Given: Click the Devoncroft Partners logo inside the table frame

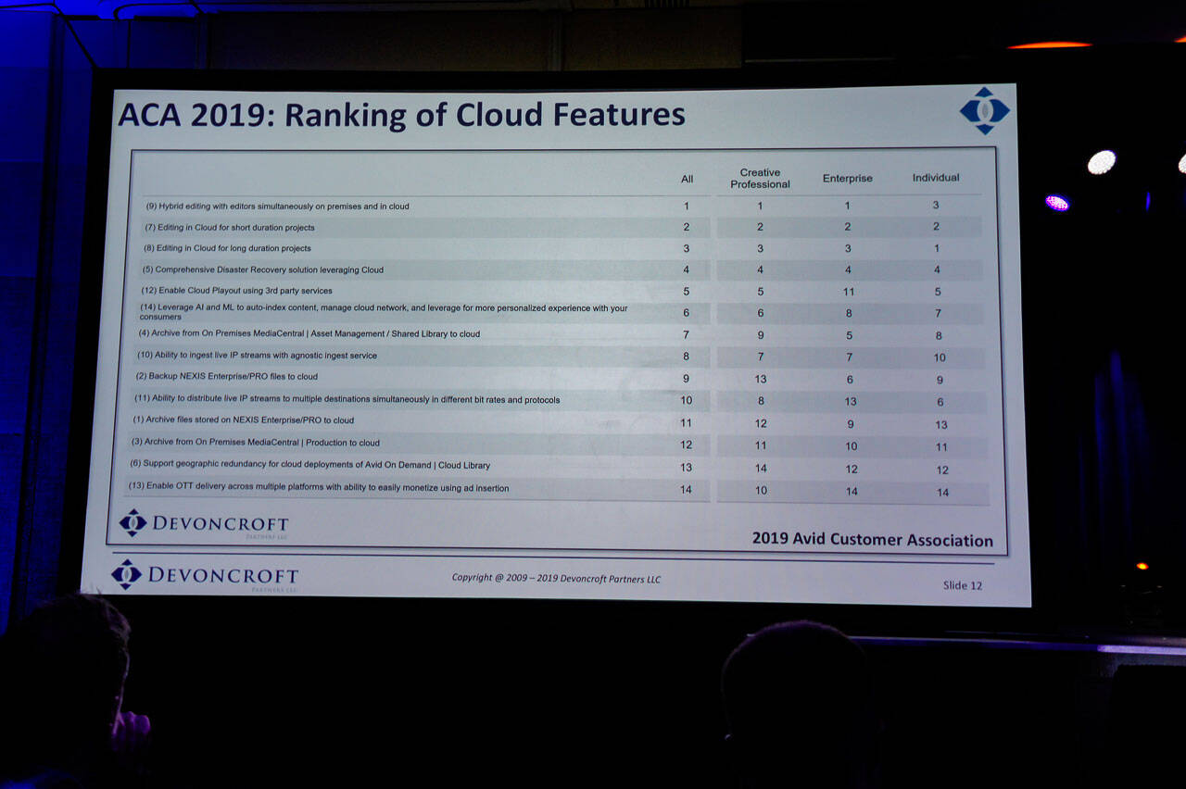Looking at the screenshot, I should pos(204,523).
